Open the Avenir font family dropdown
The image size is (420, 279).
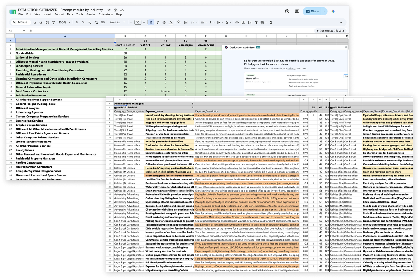pyautogui.click(x=117, y=22)
